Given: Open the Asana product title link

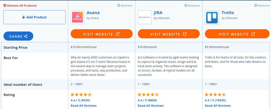Looking at the screenshot, I should [93, 12].
